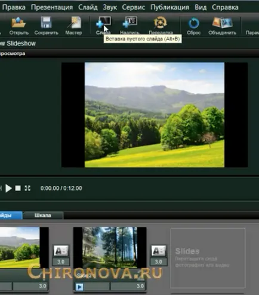Select the forest slide thumbnail
This screenshot has height=295, width=259.
click(110, 248)
